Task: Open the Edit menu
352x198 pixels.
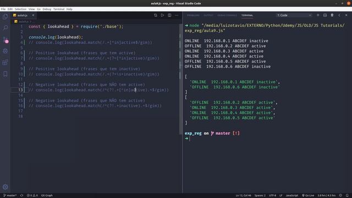Action: [10, 9]
